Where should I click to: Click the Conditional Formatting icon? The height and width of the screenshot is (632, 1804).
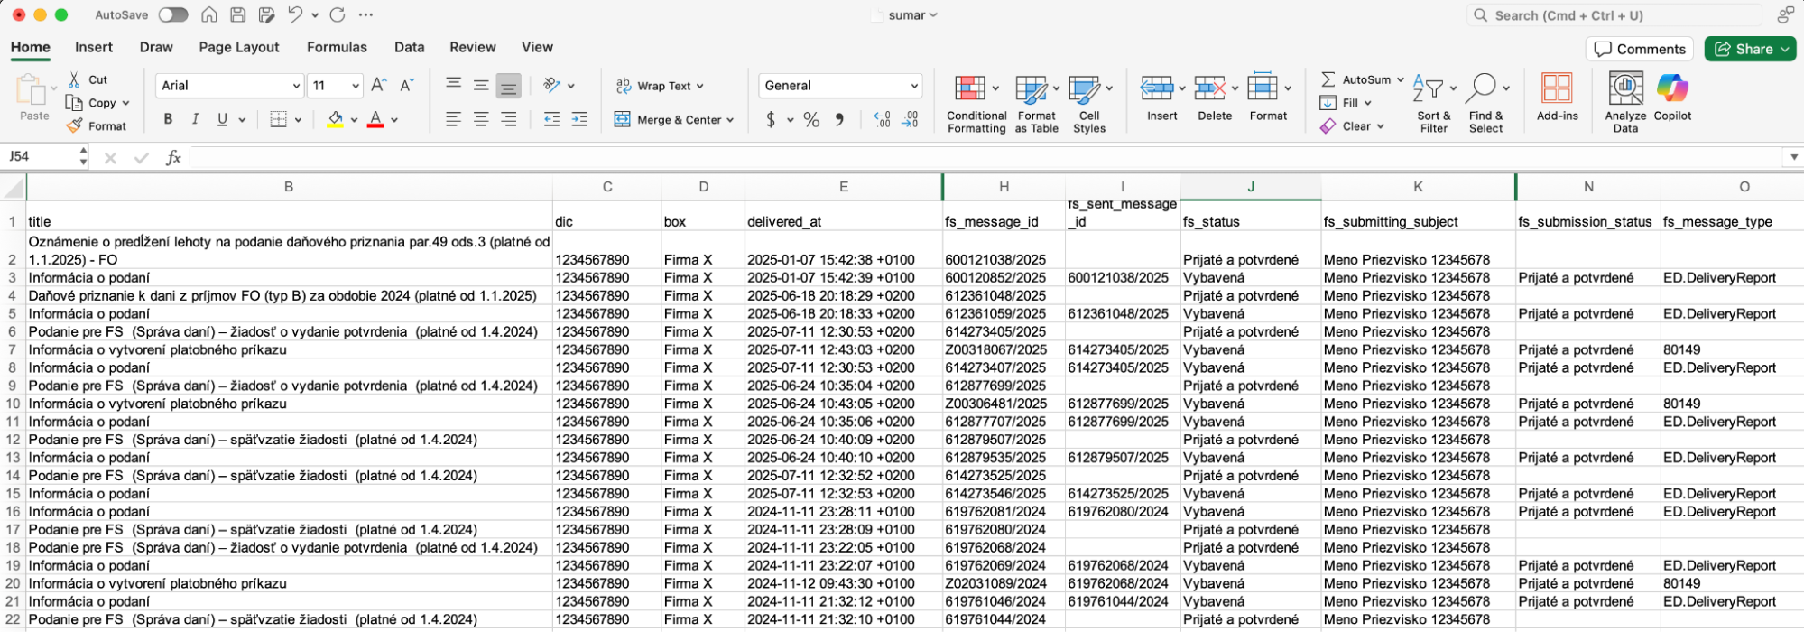[969, 88]
